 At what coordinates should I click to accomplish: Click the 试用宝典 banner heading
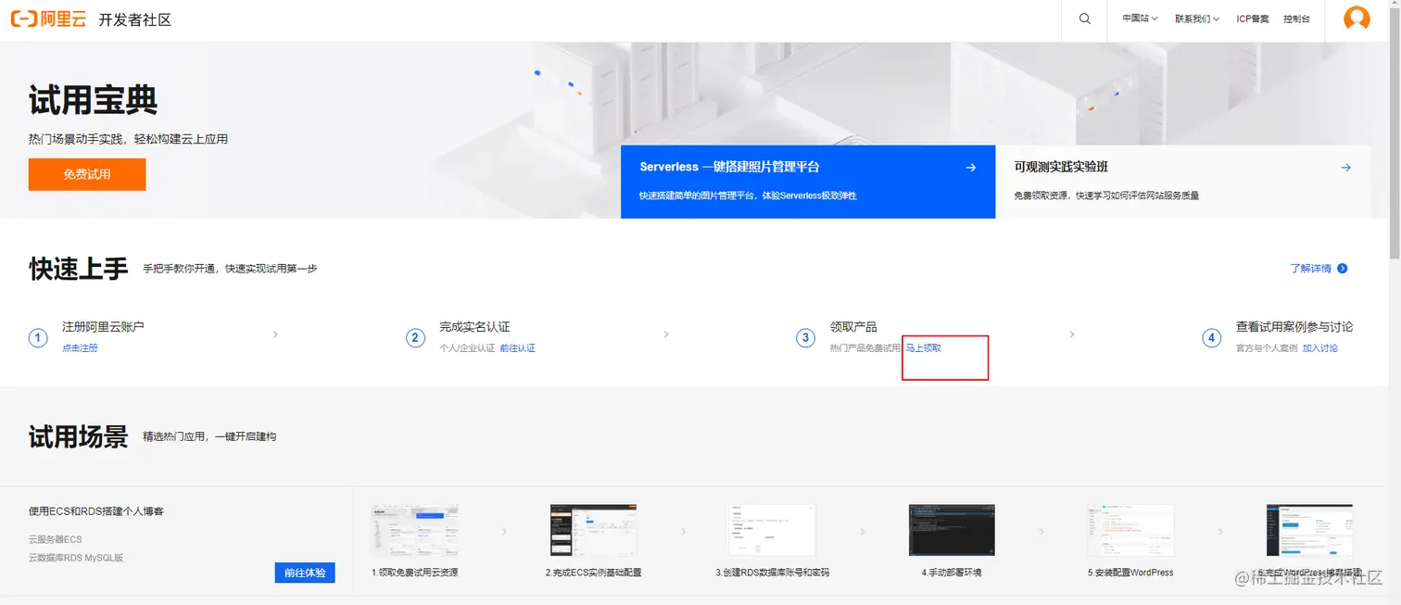pos(94,100)
